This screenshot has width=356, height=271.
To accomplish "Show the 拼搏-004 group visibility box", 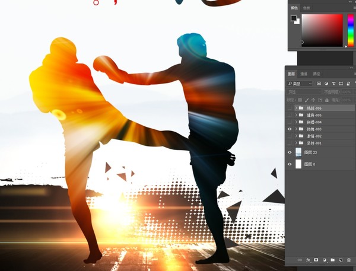I will pyautogui.click(x=290, y=122).
